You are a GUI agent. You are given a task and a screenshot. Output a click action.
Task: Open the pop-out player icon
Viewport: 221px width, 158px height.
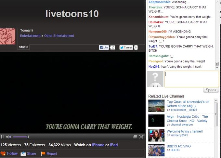(x=135, y=137)
